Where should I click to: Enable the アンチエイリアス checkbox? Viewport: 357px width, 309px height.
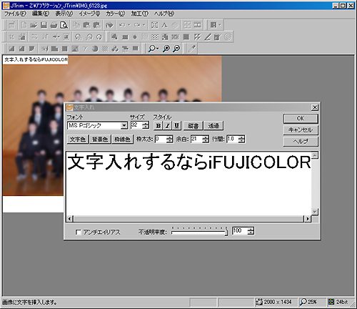pos(78,232)
